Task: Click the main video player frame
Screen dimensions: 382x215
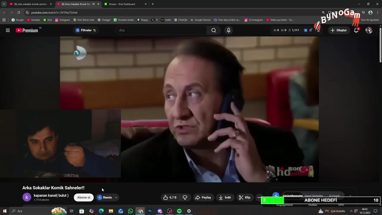Action: point(189,109)
